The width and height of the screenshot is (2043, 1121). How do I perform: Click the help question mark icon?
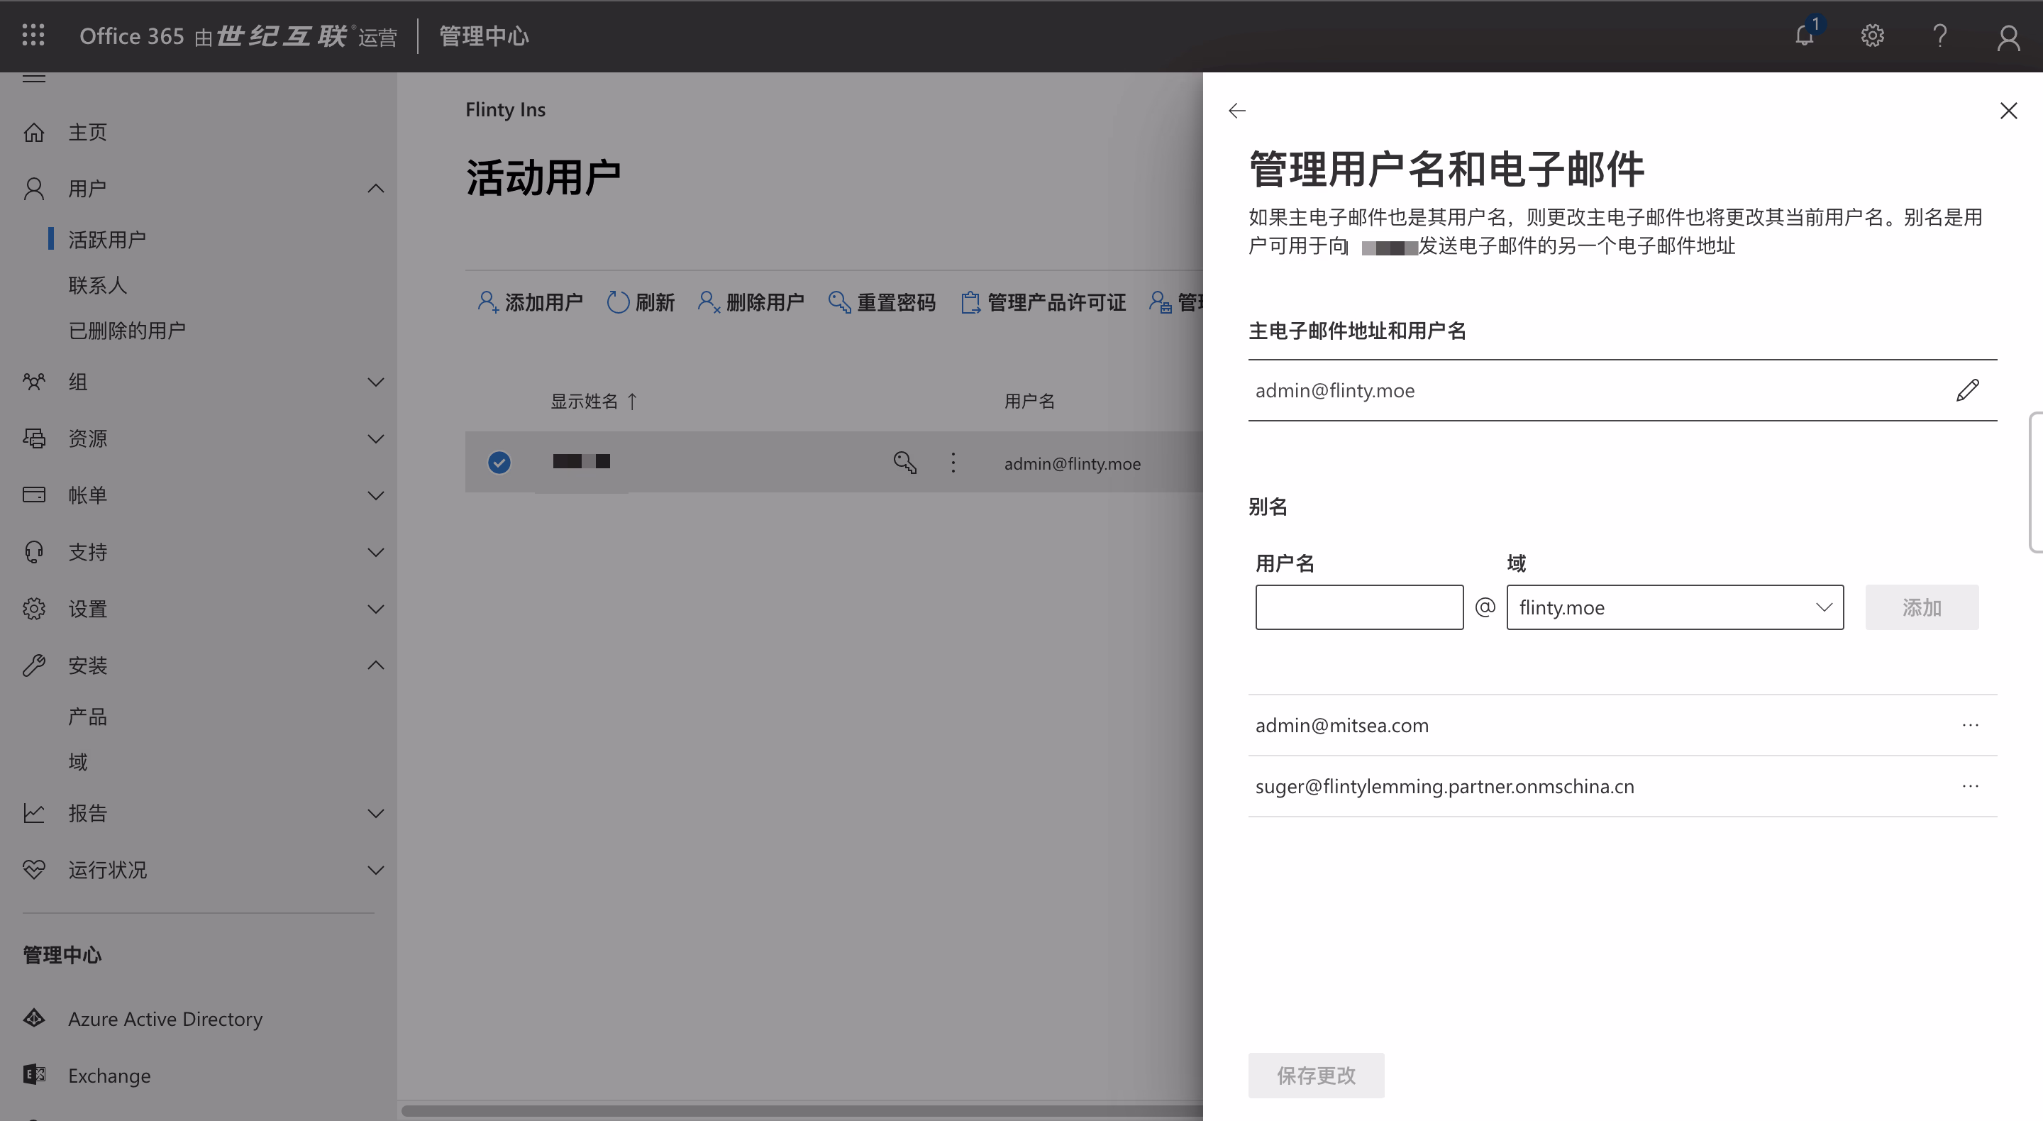click(1940, 35)
